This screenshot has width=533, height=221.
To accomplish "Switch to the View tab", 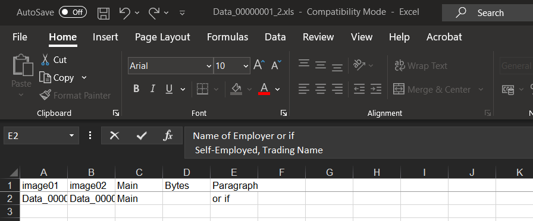I will click(x=361, y=37).
